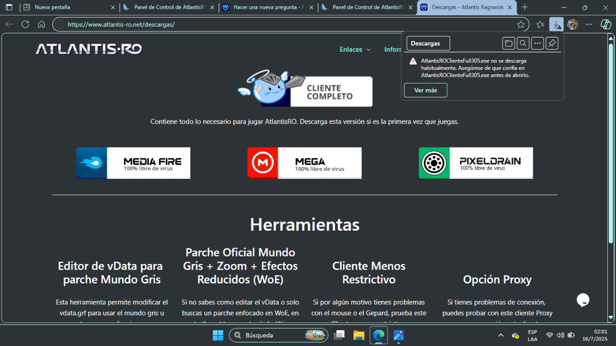View site information lock icon

(60, 24)
